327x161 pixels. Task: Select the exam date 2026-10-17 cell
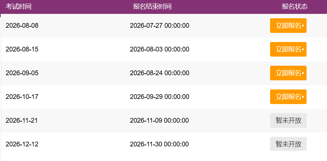point(22,97)
